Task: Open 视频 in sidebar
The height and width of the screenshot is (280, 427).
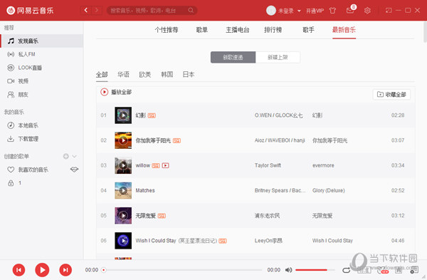Action: [42, 81]
